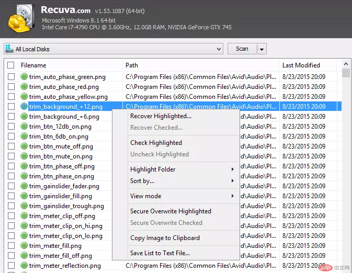This screenshot has height=273, width=352.
Task: Sort by the Path column header
Action: coord(201,65)
